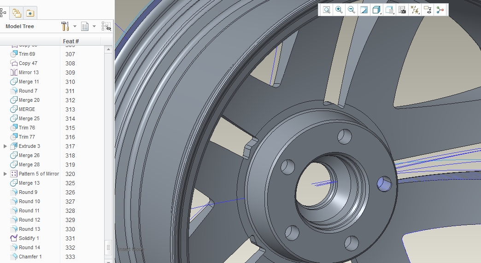Screen dimensions: 481x263
Task: Click the Zoom In magnifier
Action: [339, 10]
